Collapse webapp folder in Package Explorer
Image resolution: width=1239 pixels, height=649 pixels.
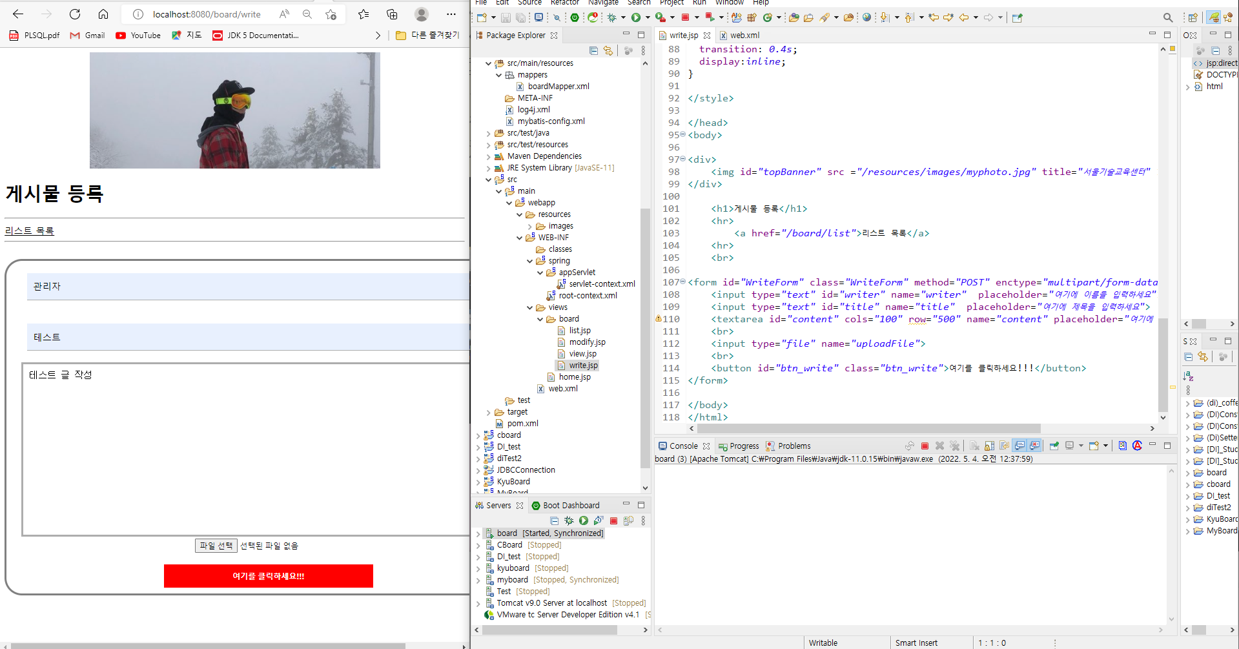coord(509,203)
